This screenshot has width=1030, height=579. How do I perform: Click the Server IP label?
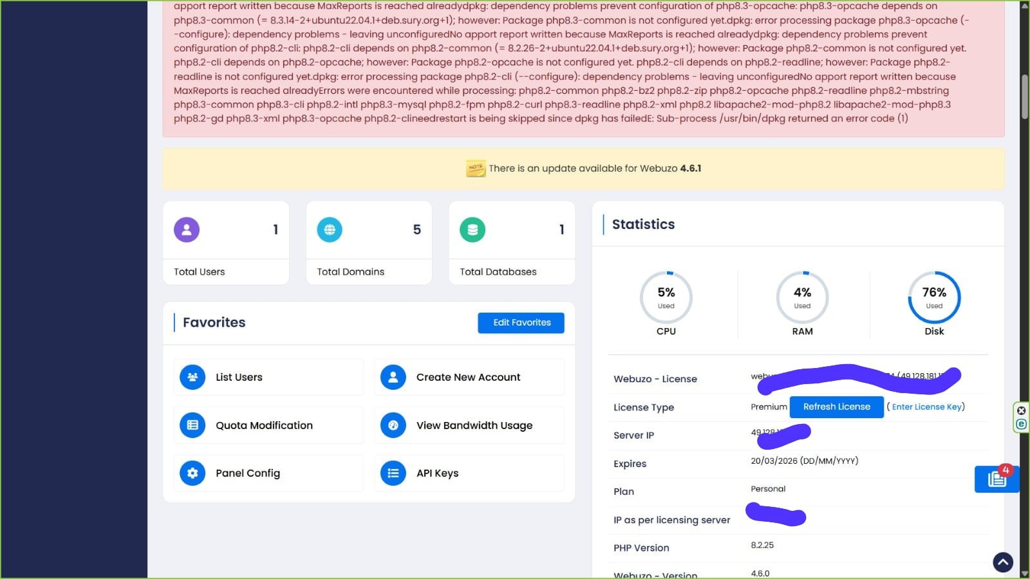click(x=633, y=436)
